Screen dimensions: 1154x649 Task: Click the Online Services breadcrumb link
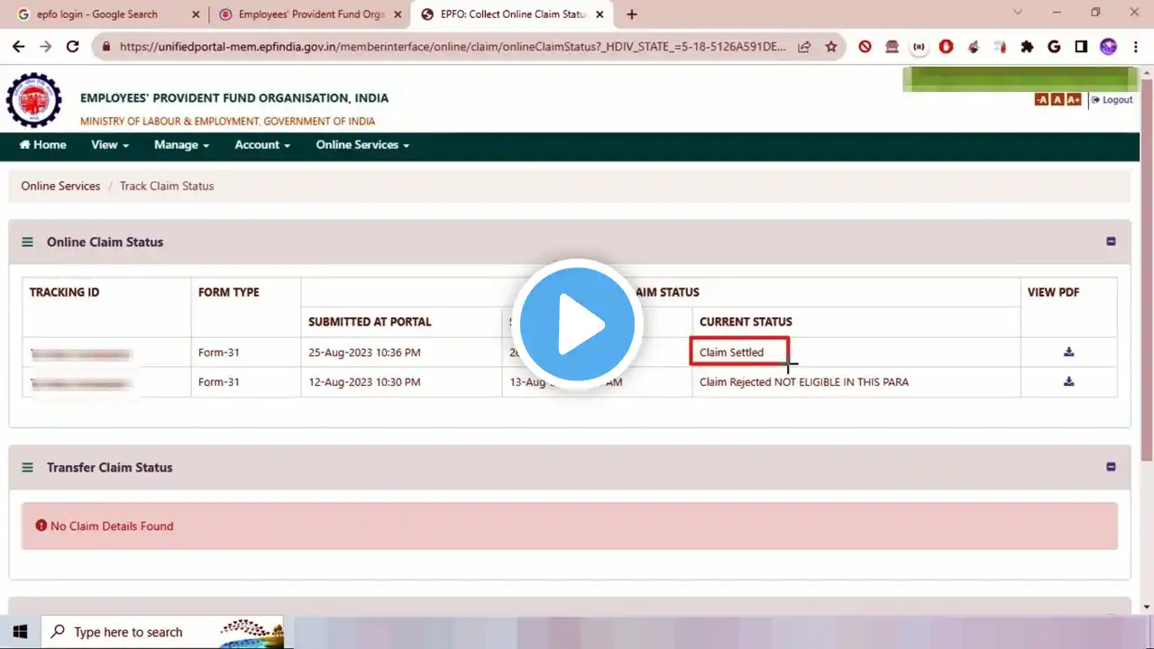coord(60,186)
